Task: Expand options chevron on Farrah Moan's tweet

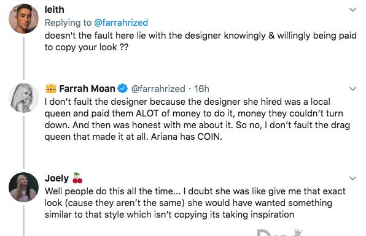Action: (x=352, y=89)
